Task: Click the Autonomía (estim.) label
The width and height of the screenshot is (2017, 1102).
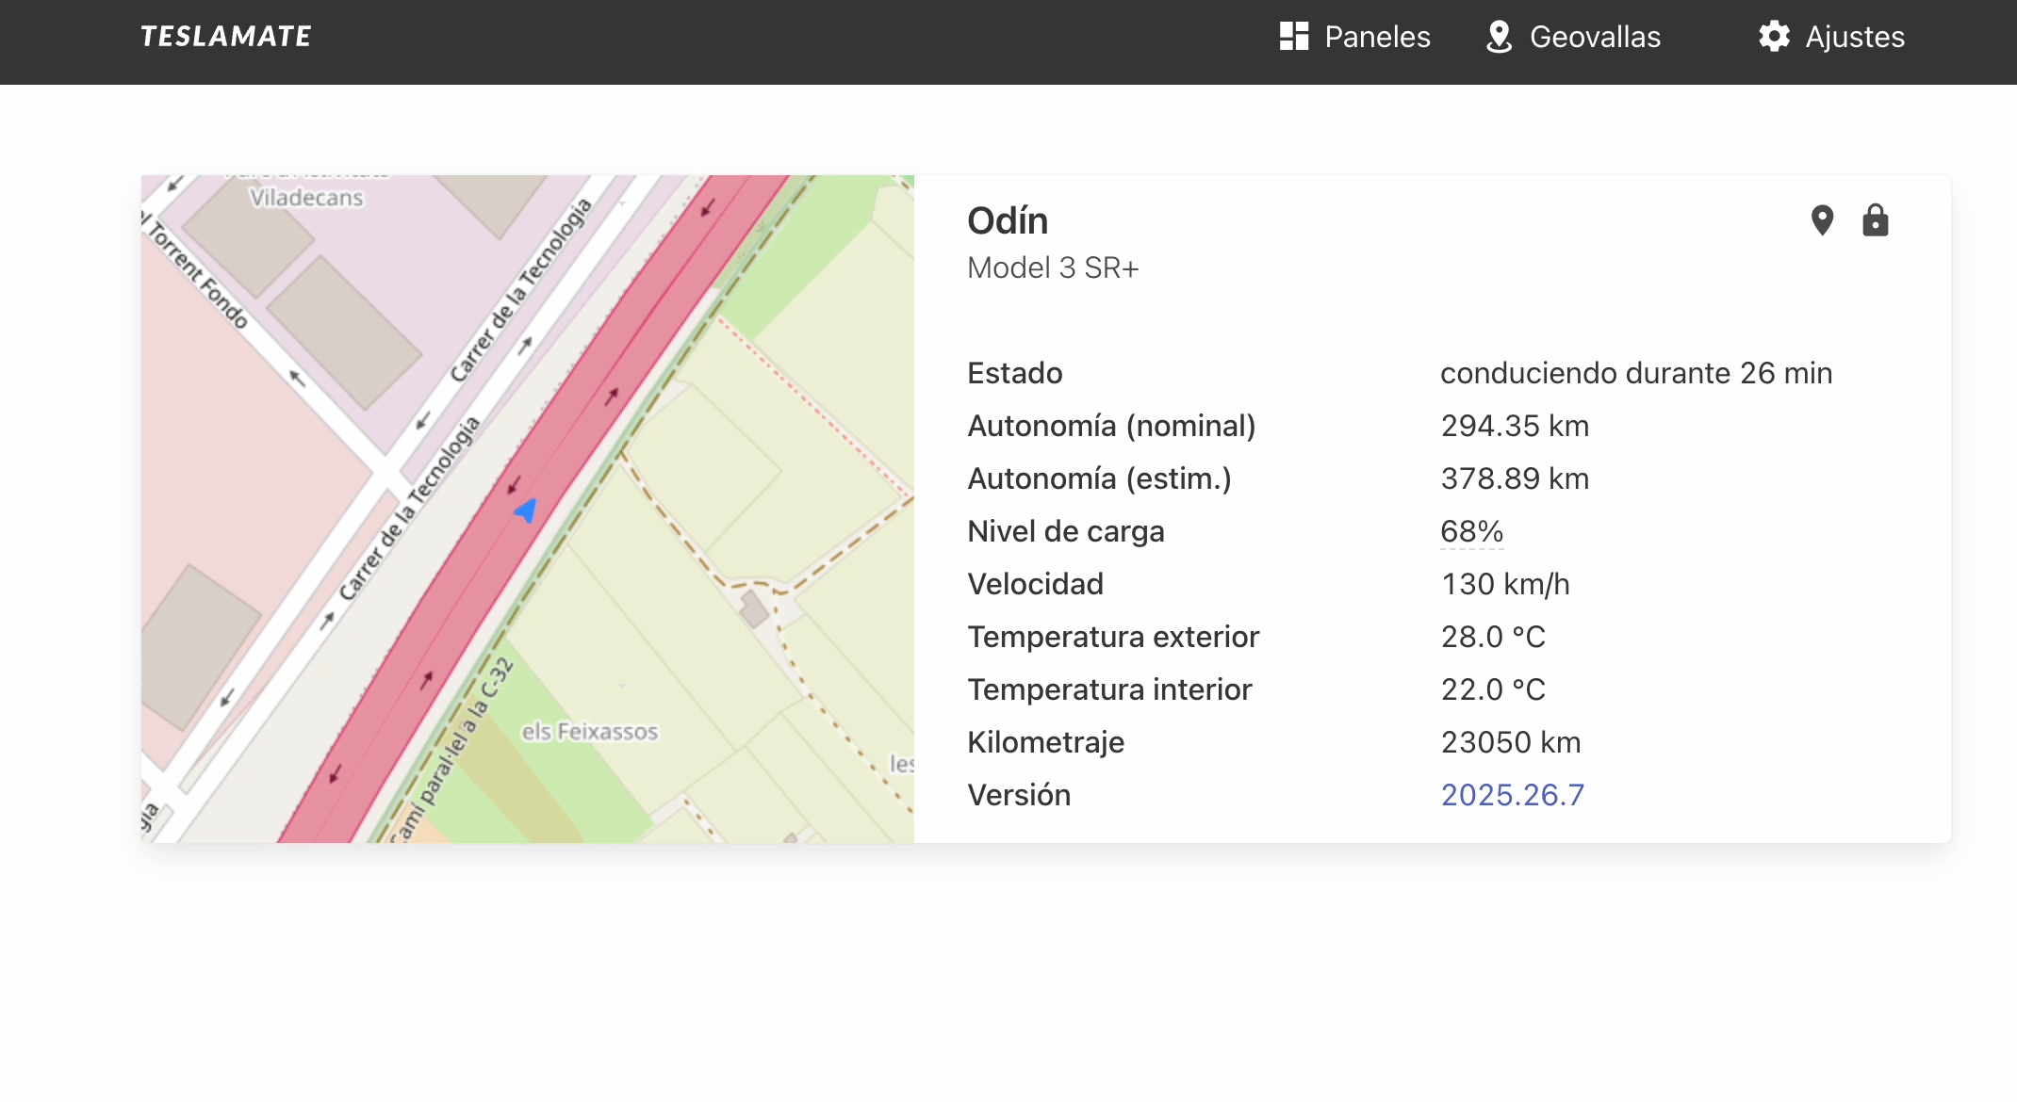Action: point(1099,478)
